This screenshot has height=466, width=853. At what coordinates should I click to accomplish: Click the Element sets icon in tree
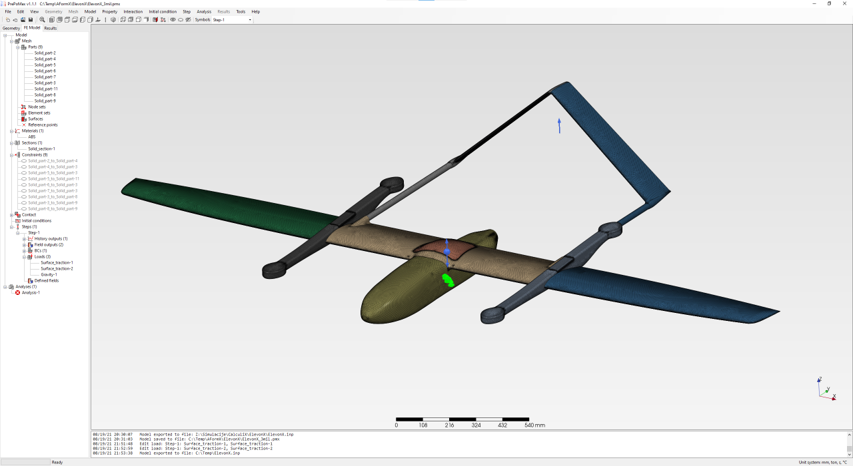(24, 113)
